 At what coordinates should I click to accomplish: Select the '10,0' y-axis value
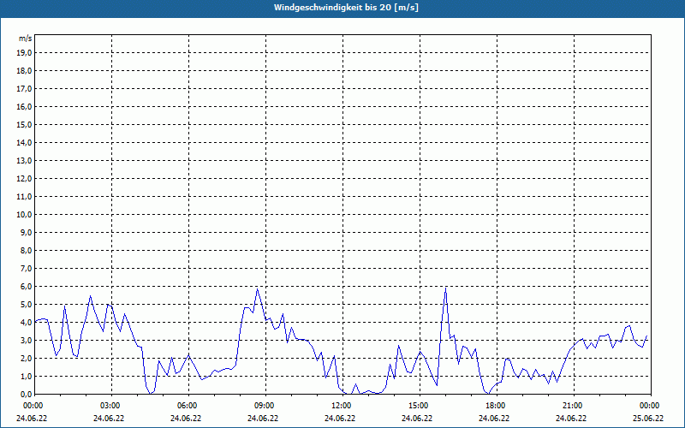click(x=24, y=215)
